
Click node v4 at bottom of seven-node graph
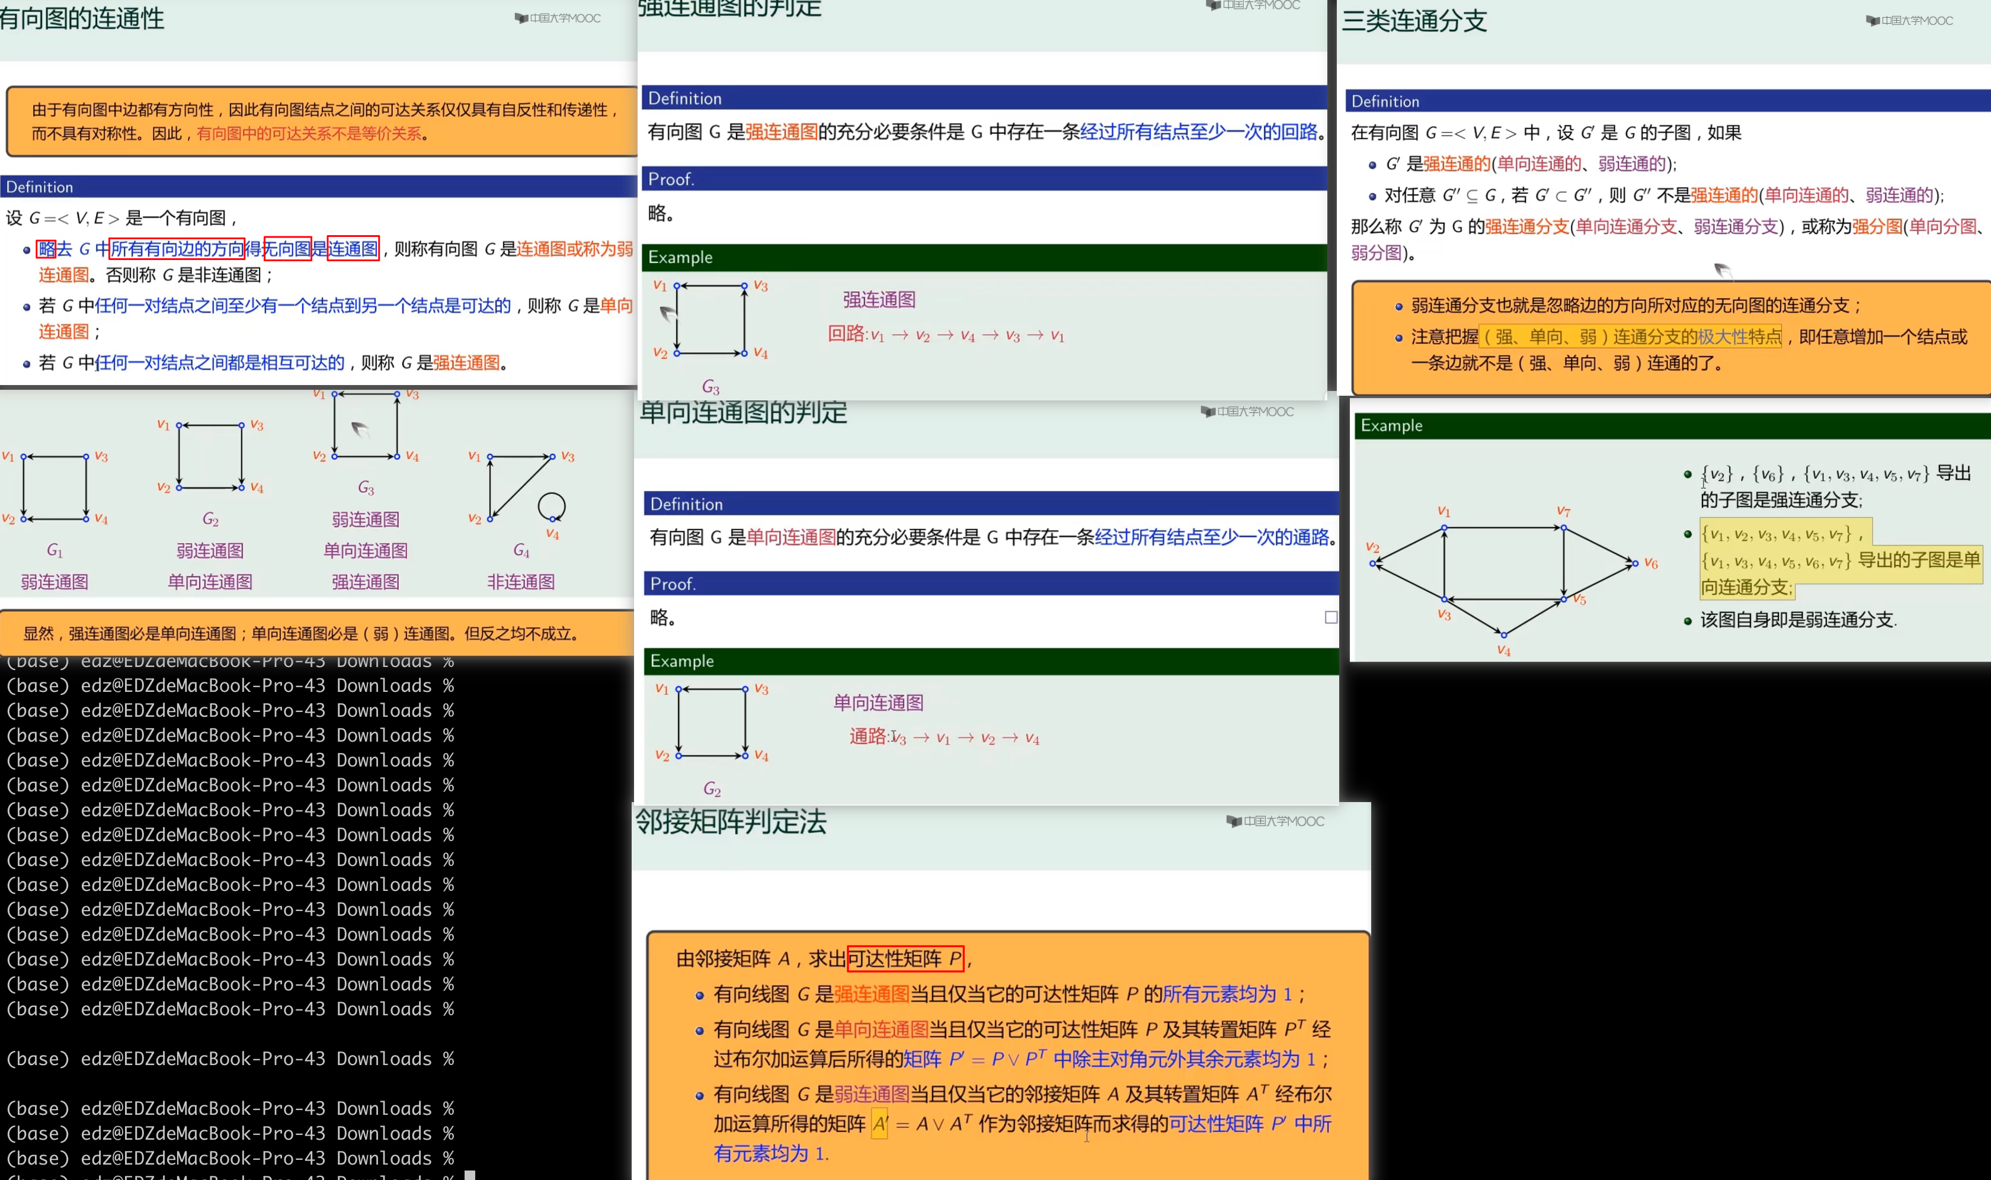[x=1503, y=634]
